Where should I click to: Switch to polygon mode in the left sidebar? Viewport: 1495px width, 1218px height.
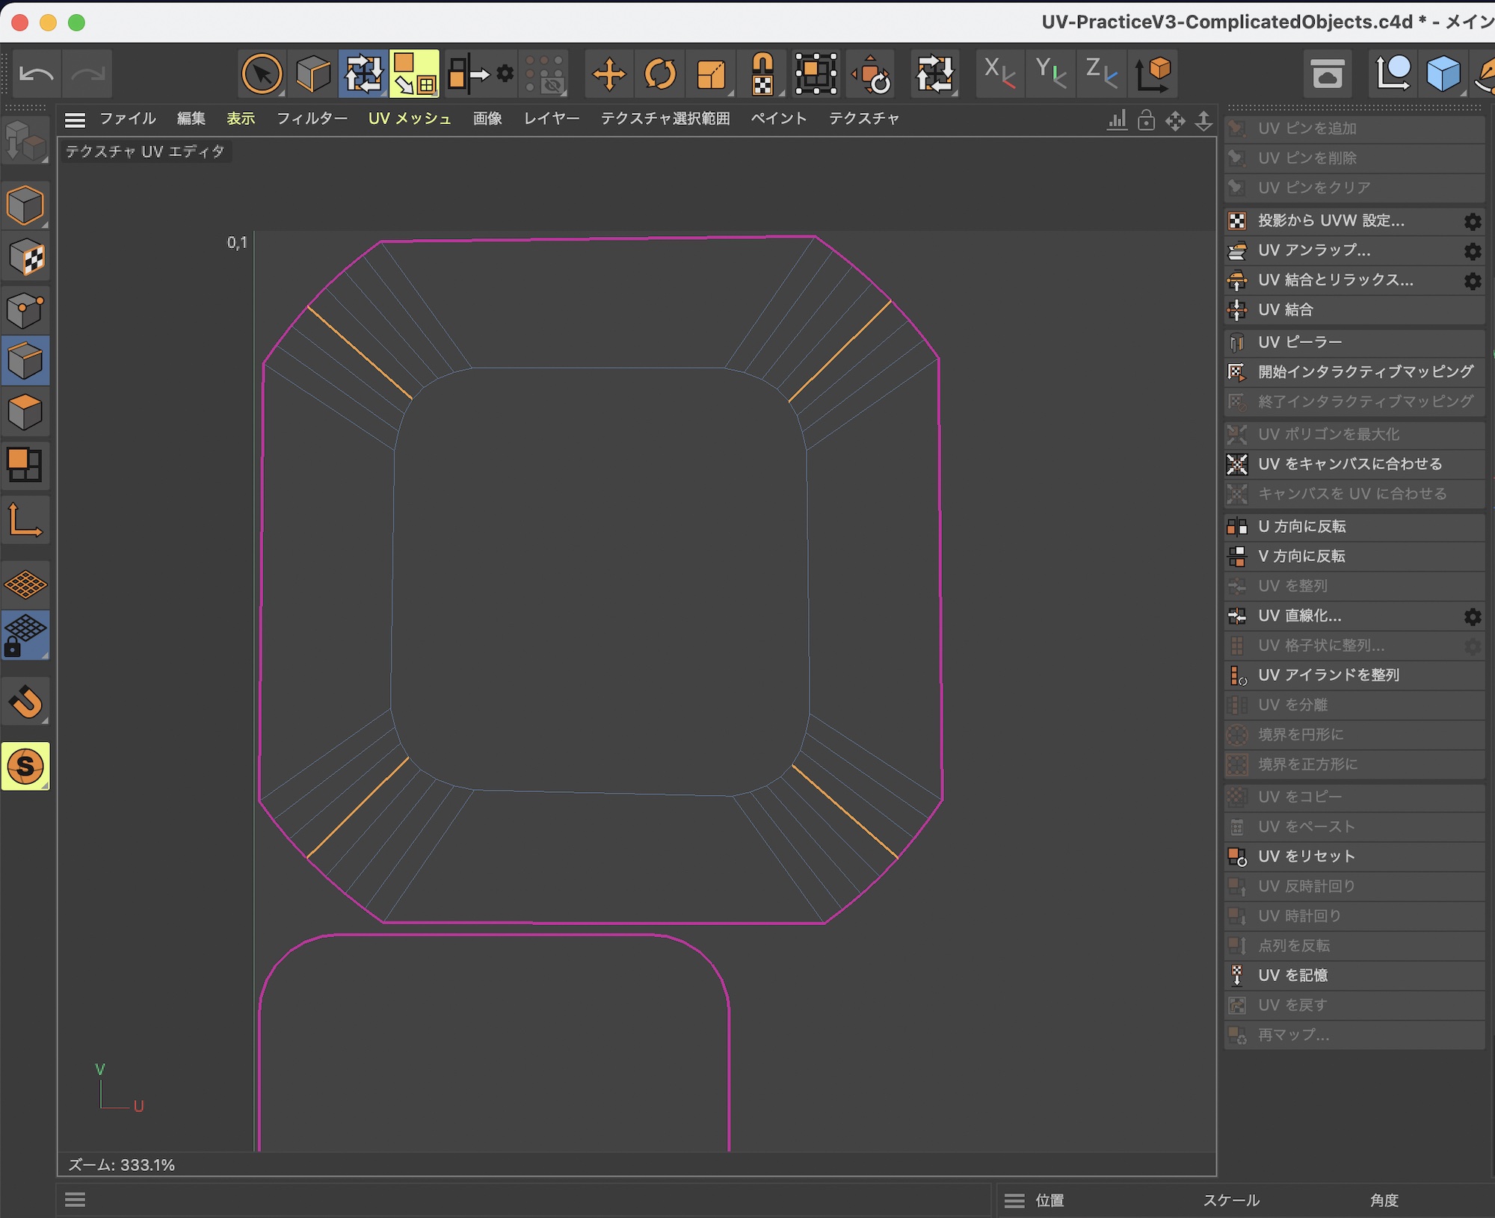25,412
